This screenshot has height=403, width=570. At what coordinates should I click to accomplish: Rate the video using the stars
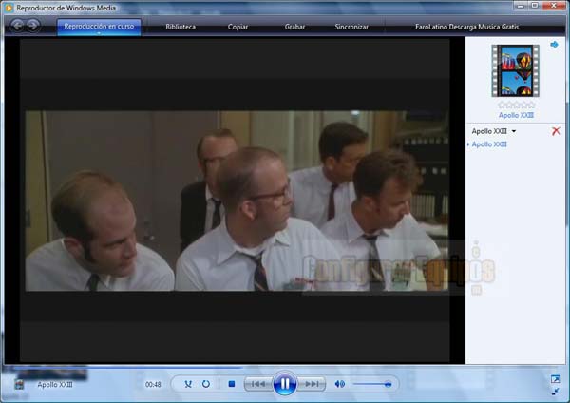[516, 106]
